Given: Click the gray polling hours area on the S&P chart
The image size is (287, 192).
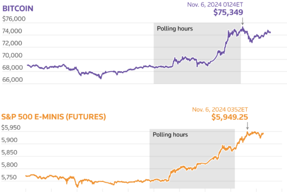Looking at the screenshot, I should 192,154.
